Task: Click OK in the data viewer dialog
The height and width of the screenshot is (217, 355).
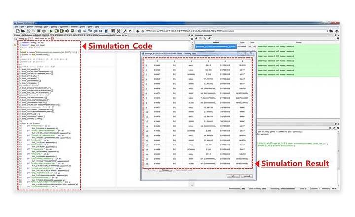Action: tap(232, 176)
